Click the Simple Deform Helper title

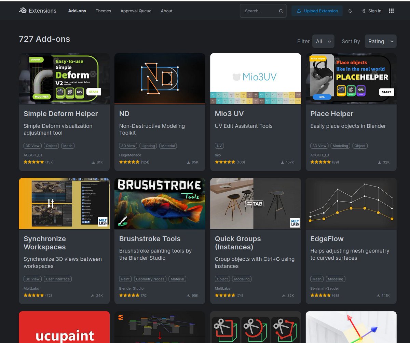pos(61,114)
